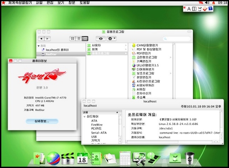Image resolution: width=229 pixels, height=168 pixels.
Task: Open the red star system menu
Action: 3,3
